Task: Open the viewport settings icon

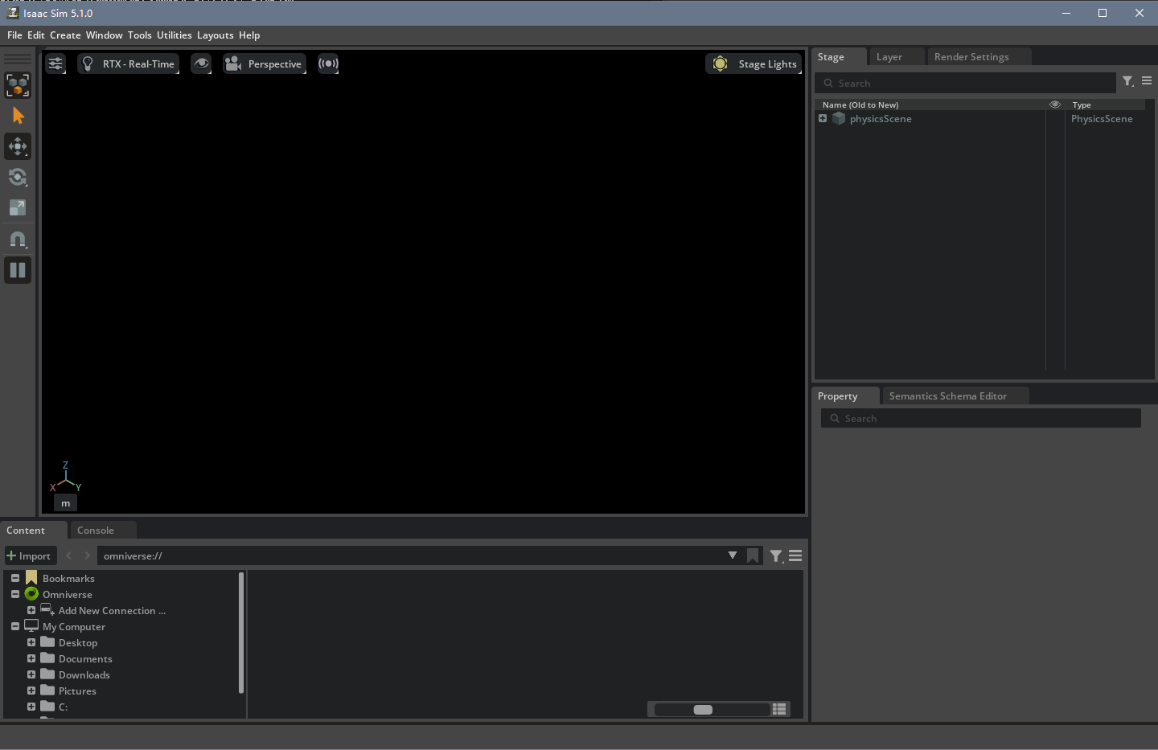Action: click(x=55, y=64)
